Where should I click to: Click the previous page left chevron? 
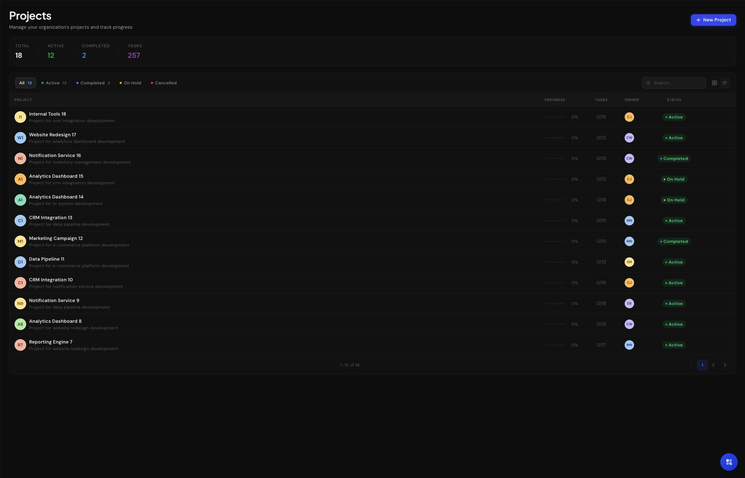691,365
